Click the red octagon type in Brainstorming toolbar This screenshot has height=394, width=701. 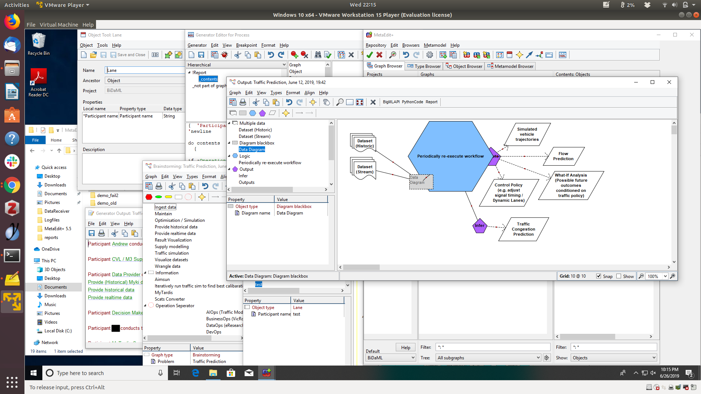click(149, 197)
